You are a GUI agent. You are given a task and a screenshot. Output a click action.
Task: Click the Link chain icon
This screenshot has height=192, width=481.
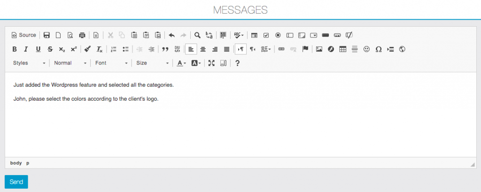tap(281, 49)
